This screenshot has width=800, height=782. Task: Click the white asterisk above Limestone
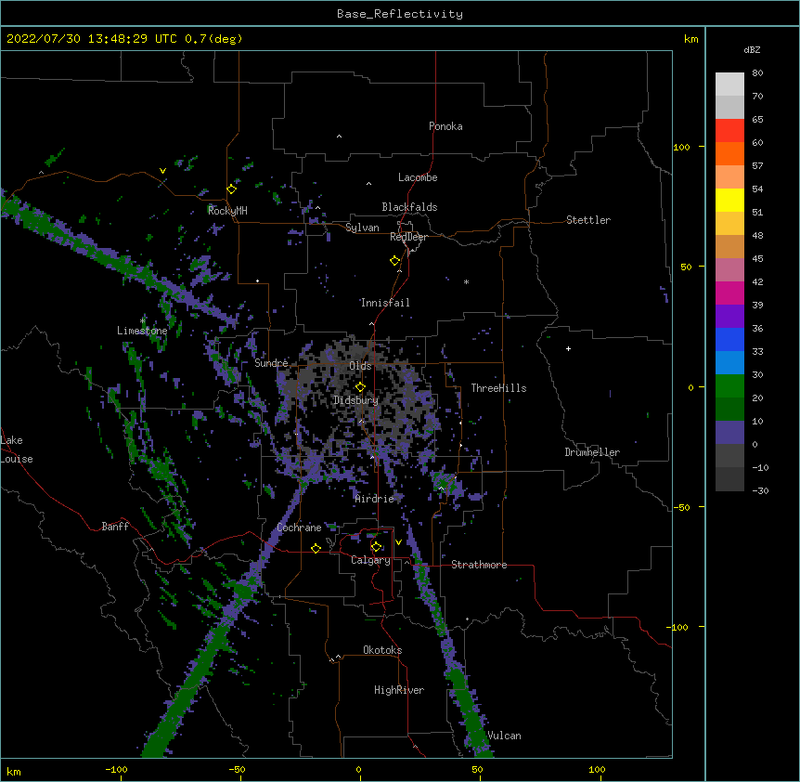[x=143, y=321]
